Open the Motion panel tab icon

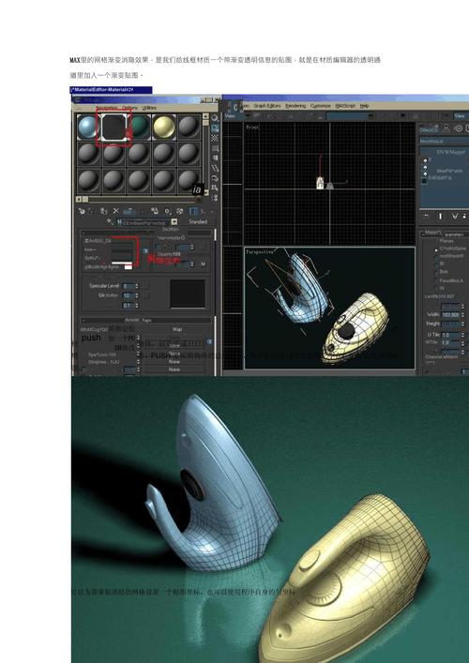458,128
